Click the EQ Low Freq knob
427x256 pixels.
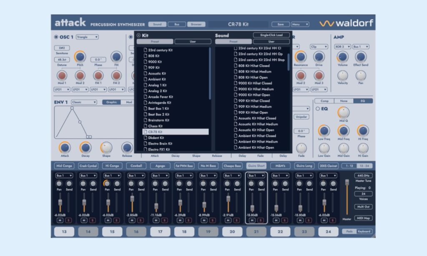(x=324, y=131)
